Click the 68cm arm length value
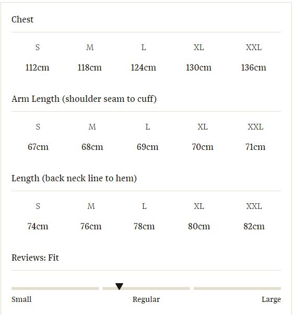This screenshot has width=293, height=315. [92, 147]
